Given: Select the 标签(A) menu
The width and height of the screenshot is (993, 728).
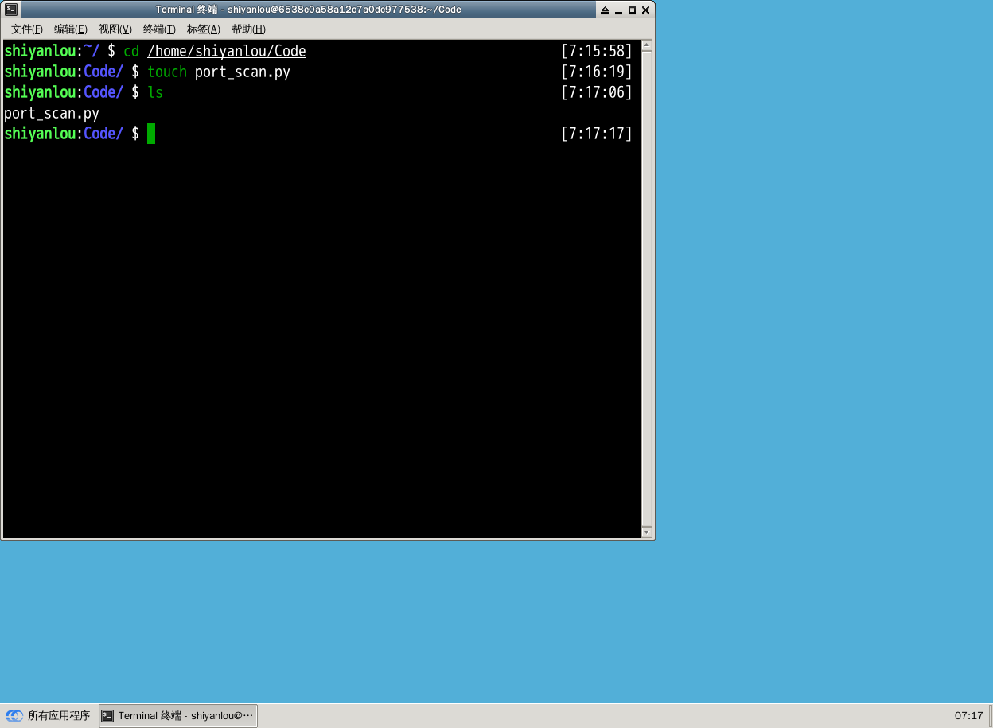Looking at the screenshot, I should click(x=203, y=29).
